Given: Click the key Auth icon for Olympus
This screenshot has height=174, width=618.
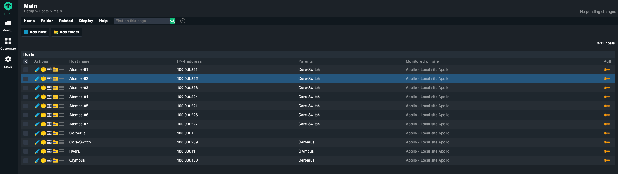Looking at the screenshot, I should click(x=607, y=160).
